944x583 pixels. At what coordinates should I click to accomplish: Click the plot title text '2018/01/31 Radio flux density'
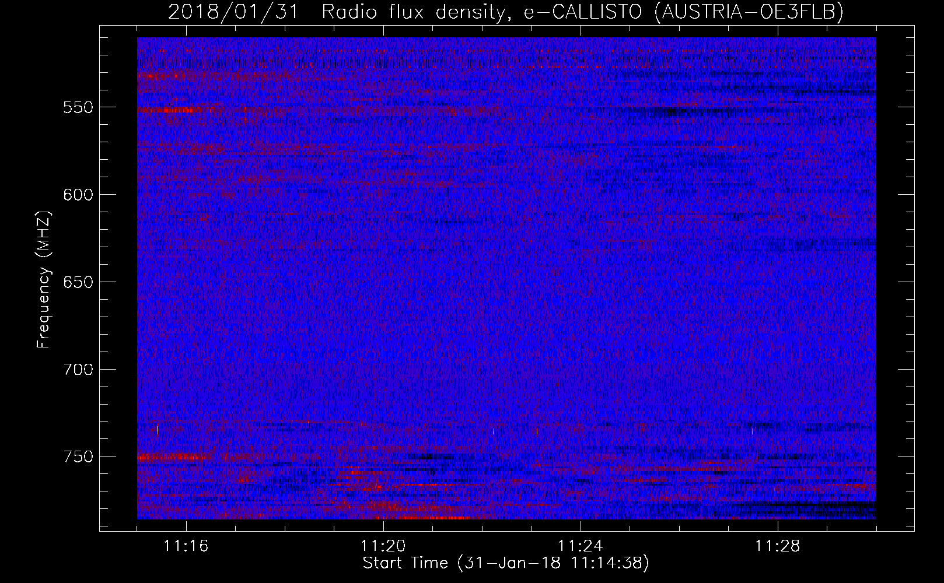(337, 11)
